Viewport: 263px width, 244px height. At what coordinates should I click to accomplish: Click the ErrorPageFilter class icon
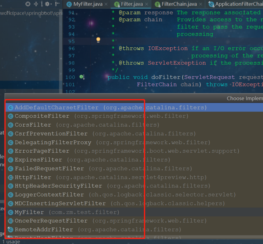[11, 151]
